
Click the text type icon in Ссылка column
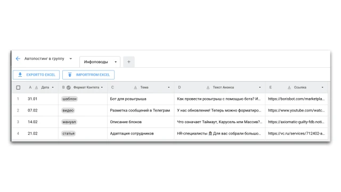(x=289, y=87)
